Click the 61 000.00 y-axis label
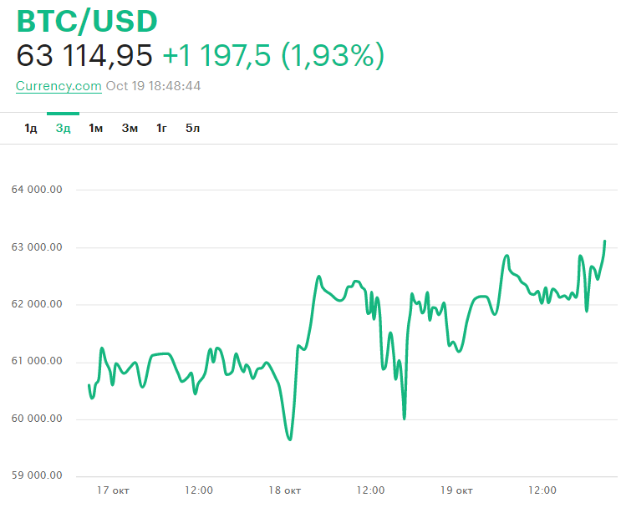 tap(37, 362)
